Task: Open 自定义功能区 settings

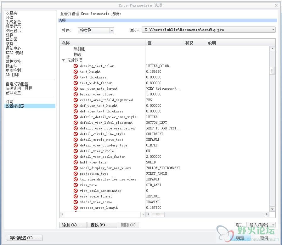Action: (x=17, y=84)
